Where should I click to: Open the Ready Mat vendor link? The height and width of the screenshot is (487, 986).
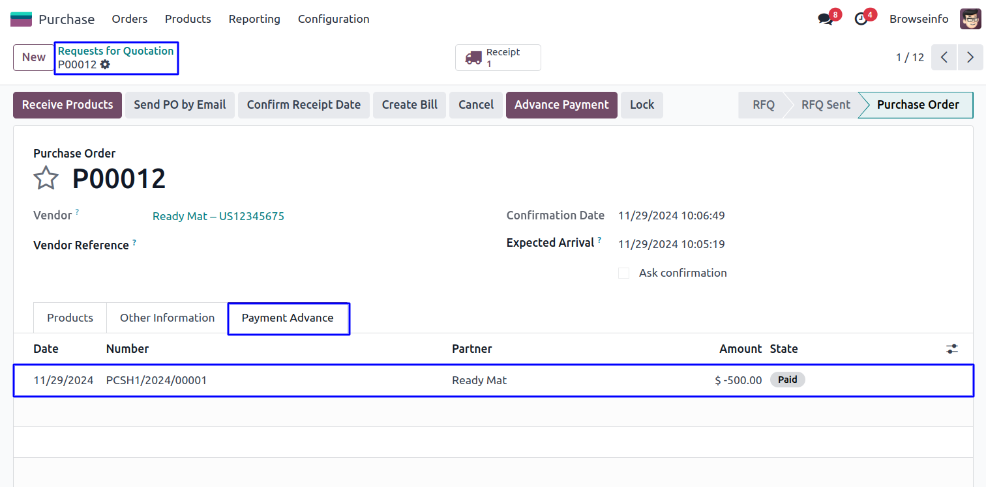click(x=218, y=216)
